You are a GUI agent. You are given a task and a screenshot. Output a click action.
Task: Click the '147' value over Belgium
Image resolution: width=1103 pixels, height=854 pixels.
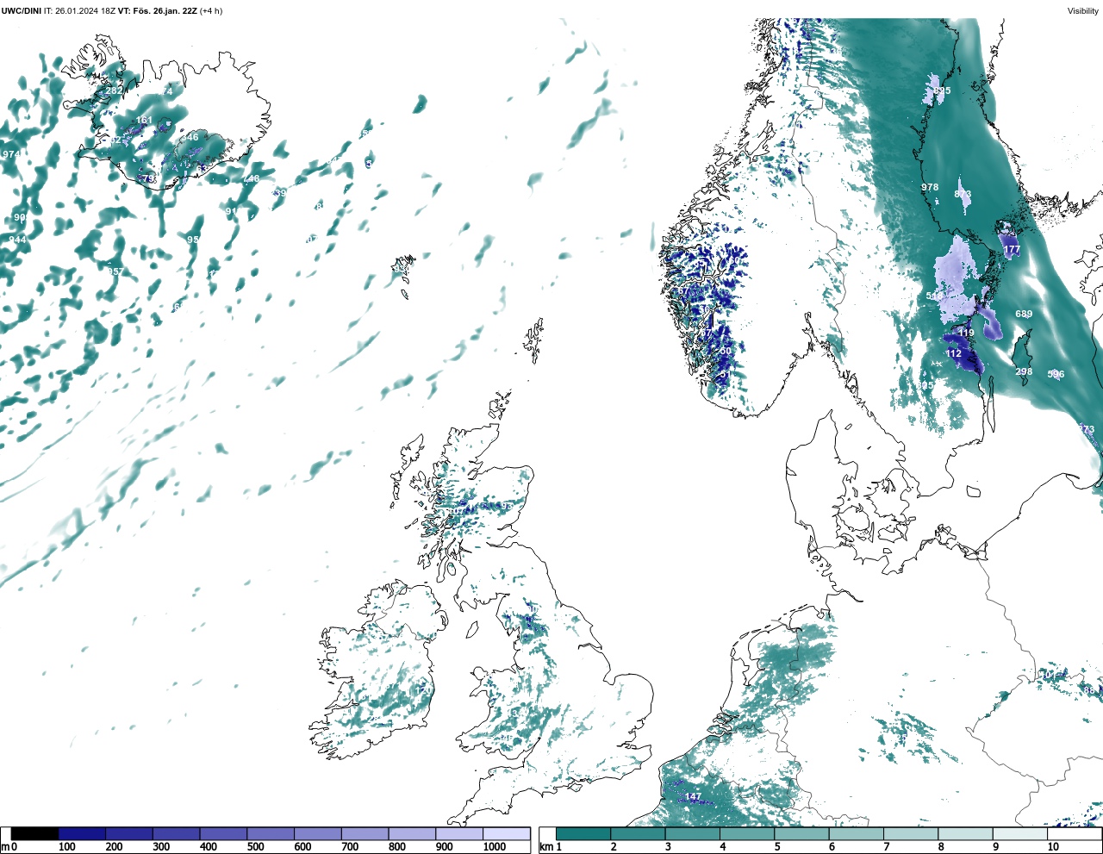point(693,797)
